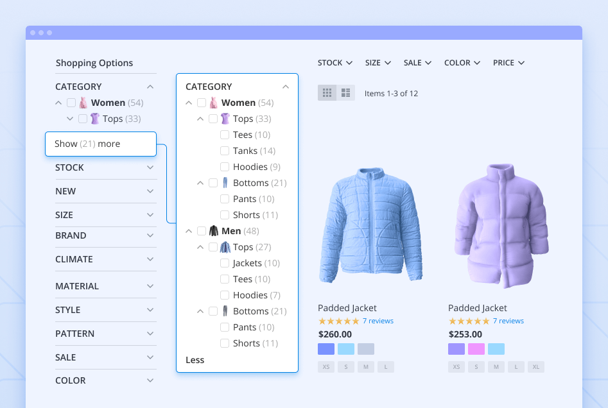
Task: Check the Tees checkbox under Women Tops
Action: [x=225, y=135]
